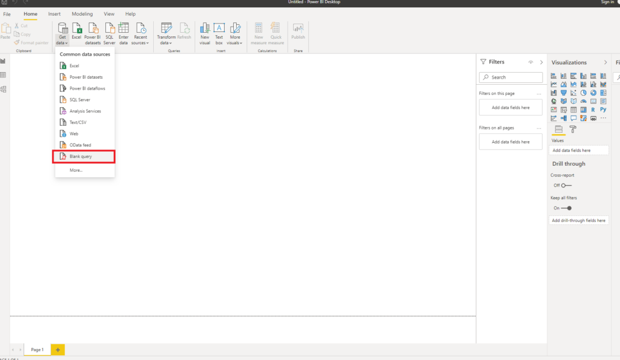The height and width of the screenshot is (360, 620).
Task: Choose OData feed data source
Action: pos(85,145)
